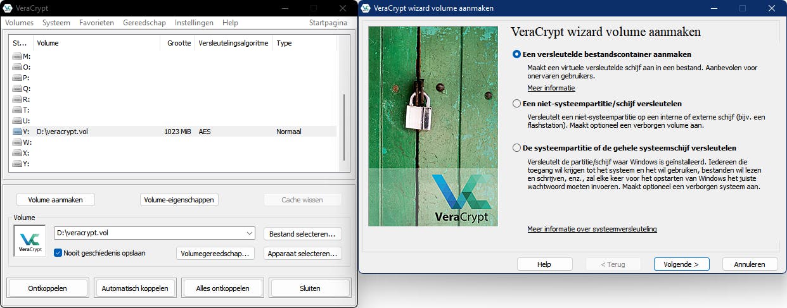Select the drive icon for W:
This screenshot has width=787, height=308.
click(x=17, y=142)
